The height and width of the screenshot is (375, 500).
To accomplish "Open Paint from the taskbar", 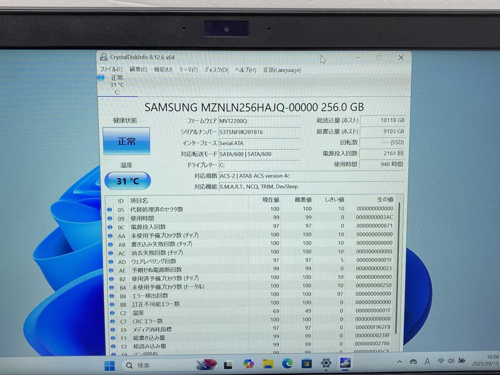I will (x=206, y=365).
